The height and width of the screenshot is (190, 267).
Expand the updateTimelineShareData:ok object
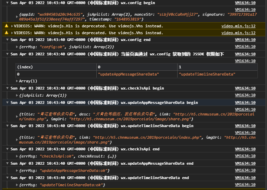[17, 185]
